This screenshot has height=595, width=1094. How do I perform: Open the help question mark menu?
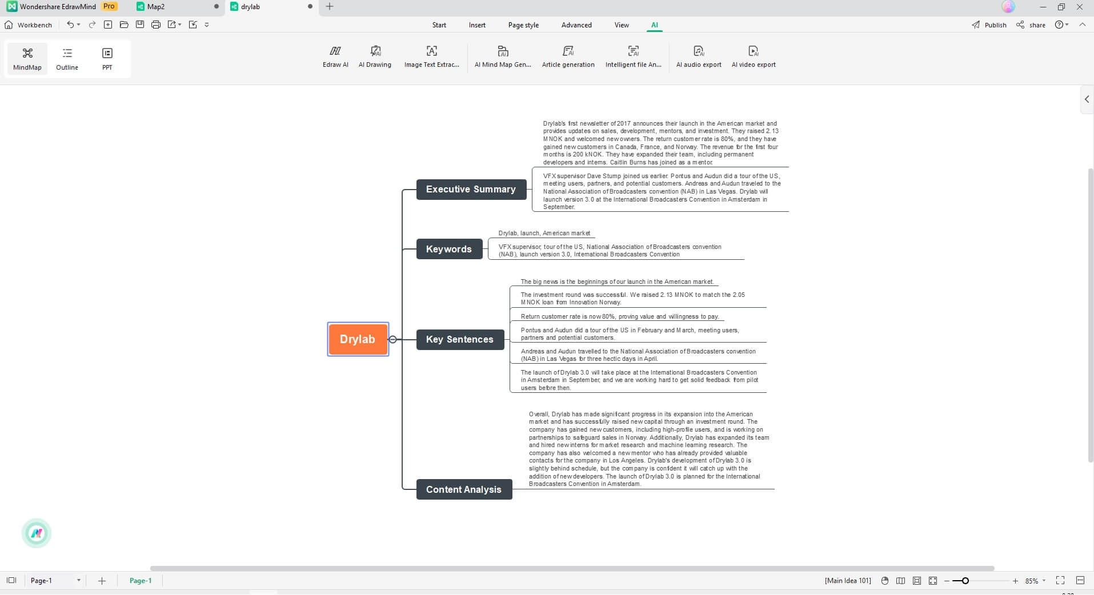point(1060,25)
